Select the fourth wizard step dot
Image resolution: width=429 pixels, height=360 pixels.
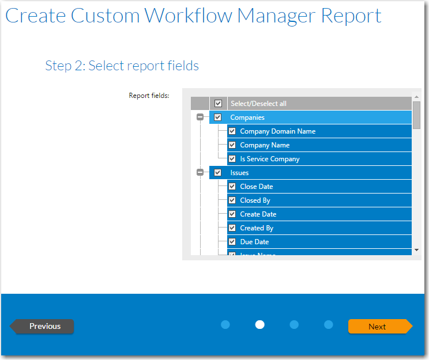coord(329,325)
